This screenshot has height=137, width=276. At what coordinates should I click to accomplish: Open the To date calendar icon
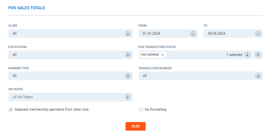tap(258, 34)
